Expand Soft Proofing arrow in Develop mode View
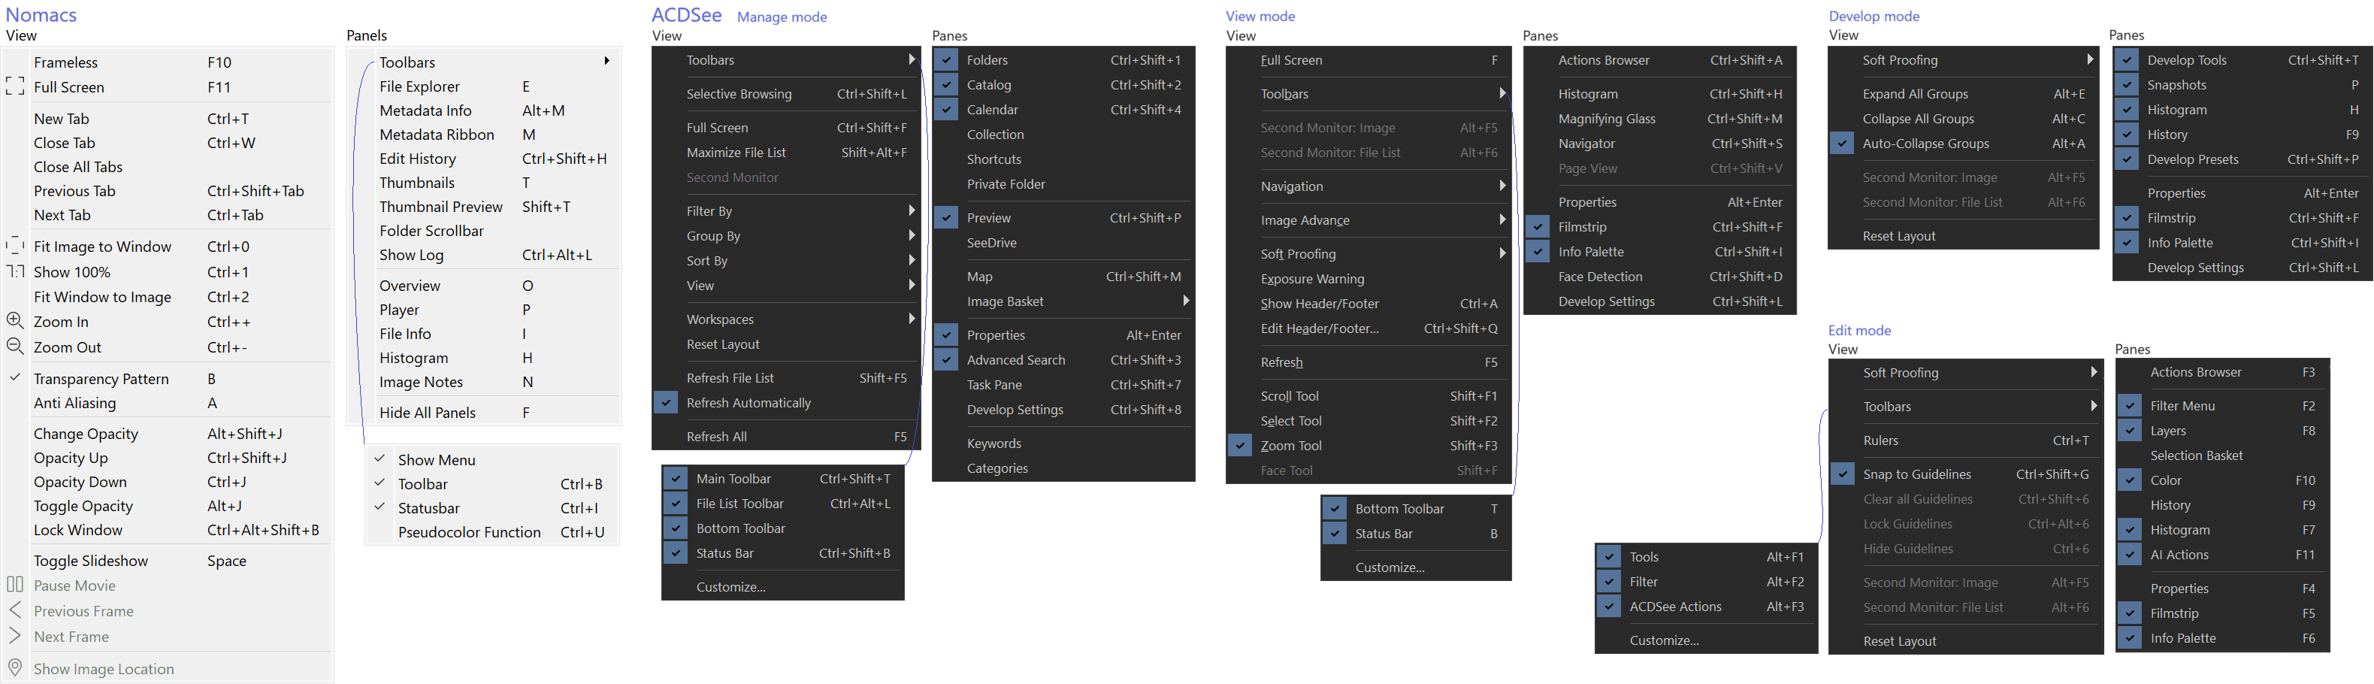This screenshot has width=2374, height=684. coord(2089,60)
